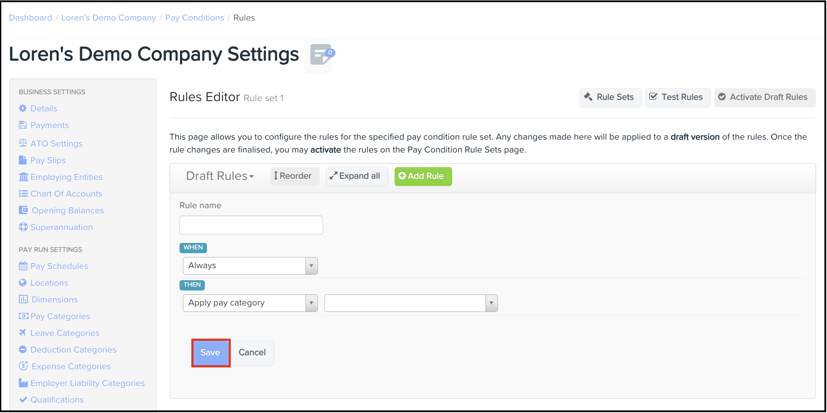The width and height of the screenshot is (827, 413).
Task: Open the WHEN condition dropdown showing Always
Action: [250, 266]
